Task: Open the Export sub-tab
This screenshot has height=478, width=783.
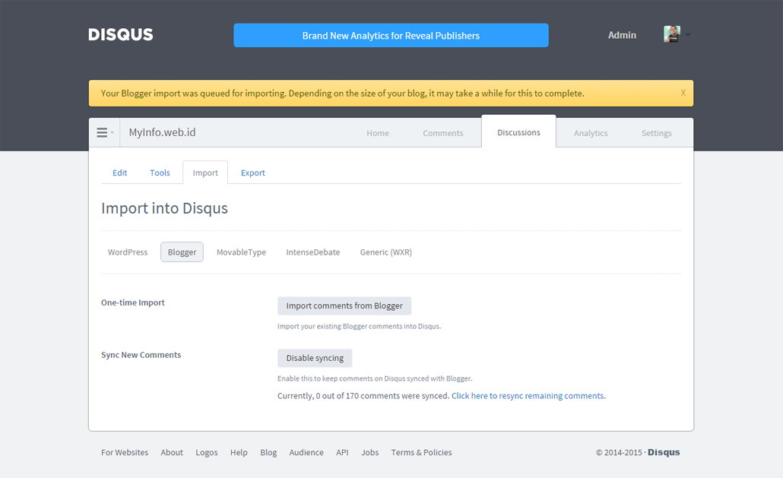Action: point(252,173)
